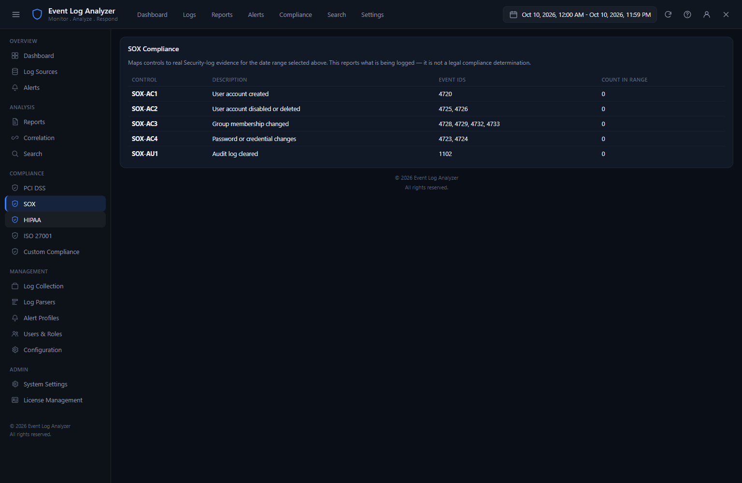This screenshot has width=742, height=483.
Task: Open System Settings in sidebar
Action: point(55,384)
